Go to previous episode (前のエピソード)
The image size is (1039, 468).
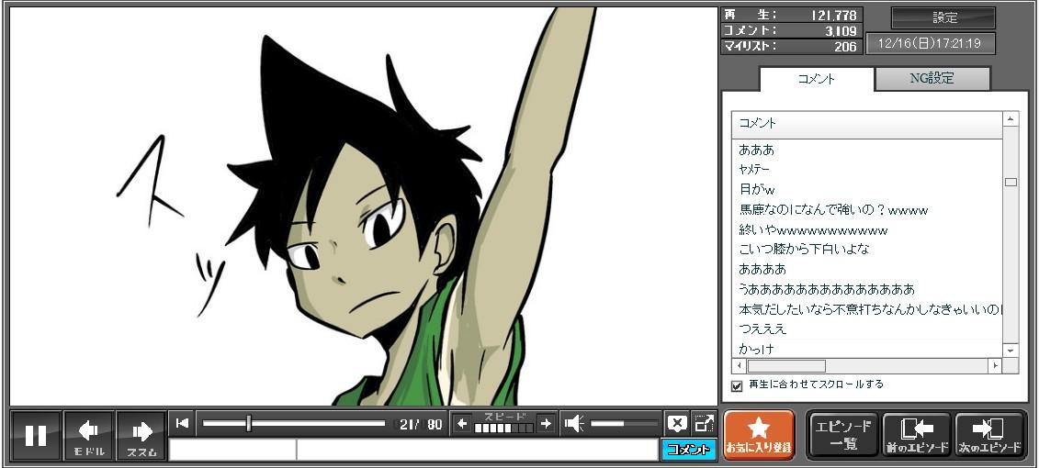pyautogui.click(x=917, y=435)
